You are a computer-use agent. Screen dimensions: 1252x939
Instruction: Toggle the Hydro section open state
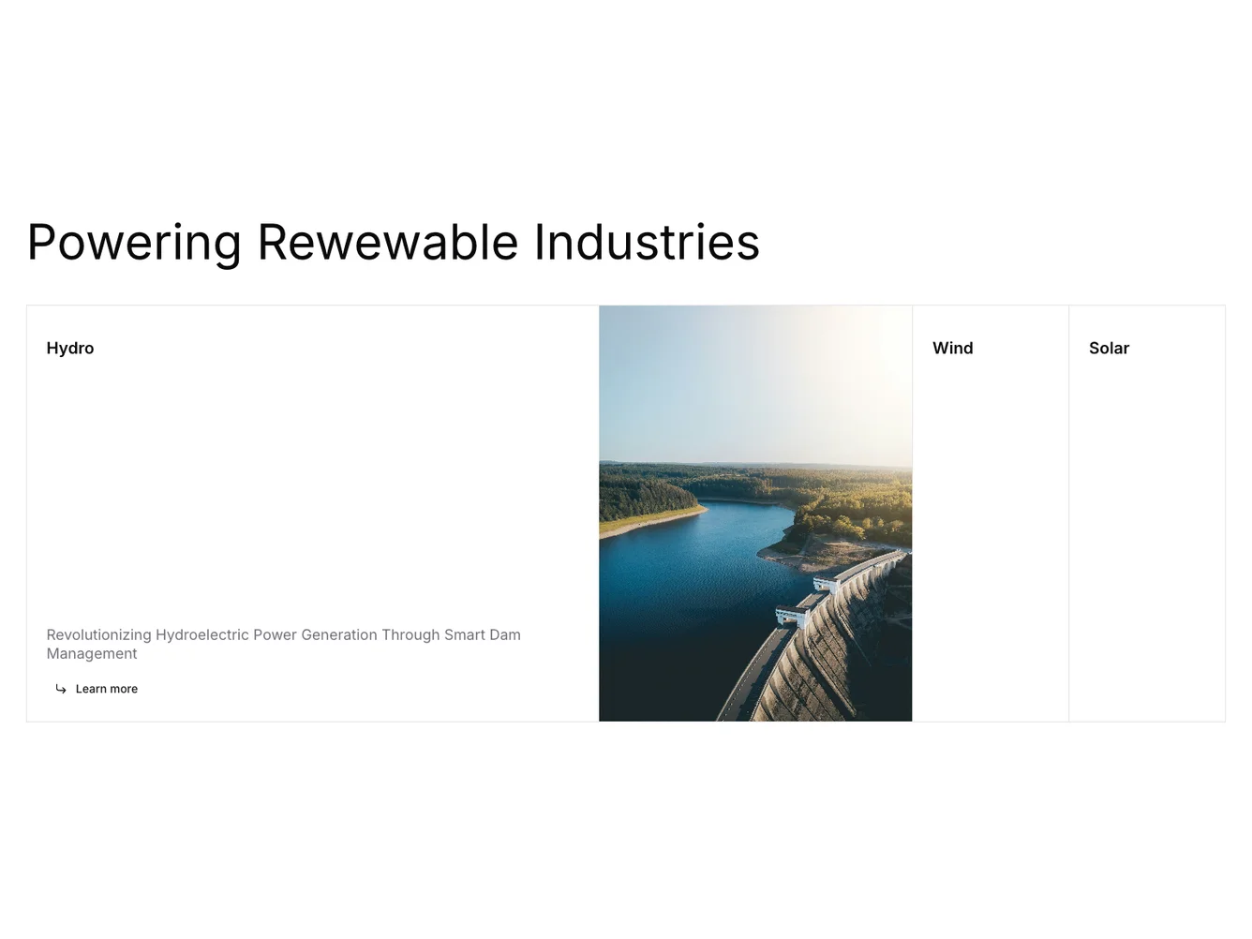[x=70, y=348]
